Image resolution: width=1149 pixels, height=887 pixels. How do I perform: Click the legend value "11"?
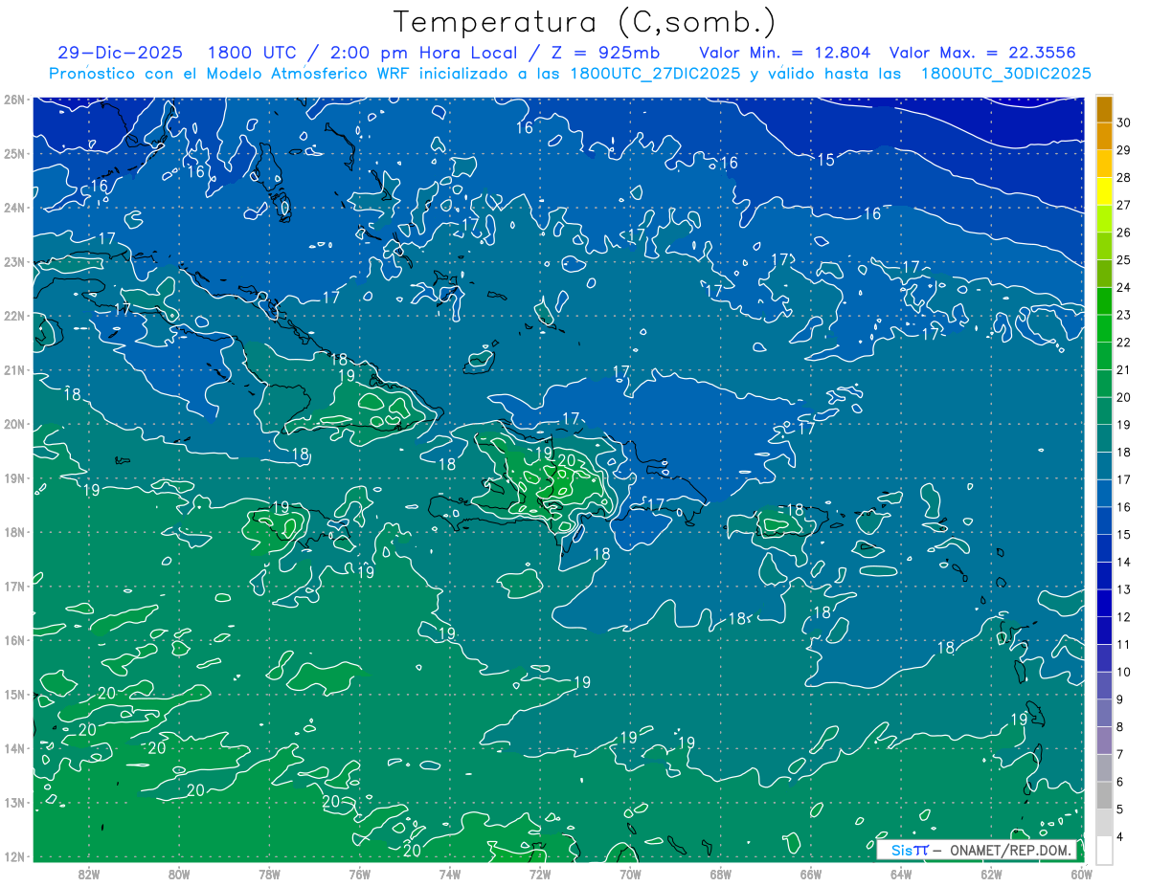(1124, 645)
